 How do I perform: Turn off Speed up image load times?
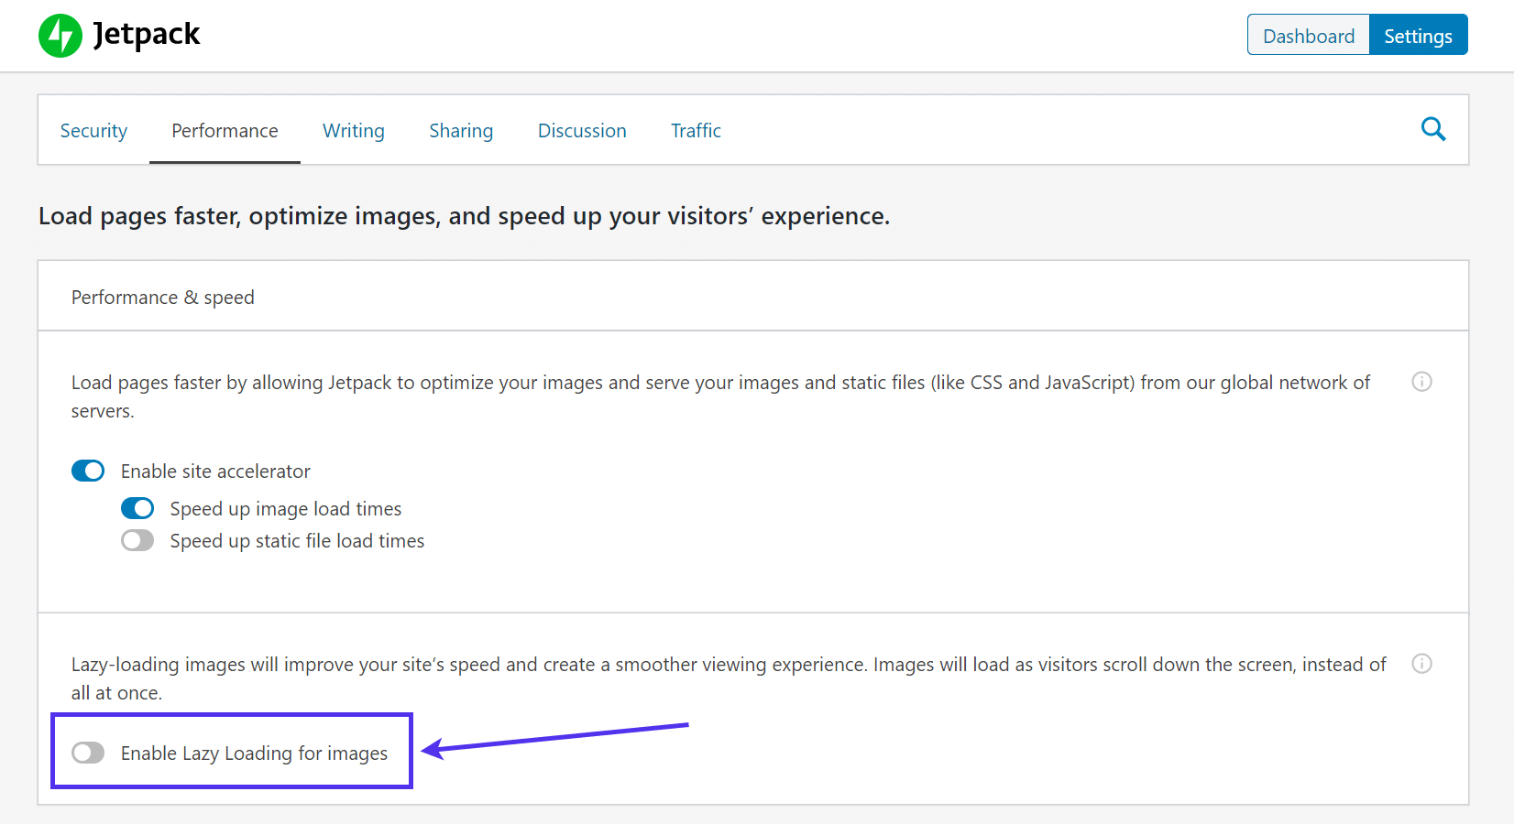point(137,508)
